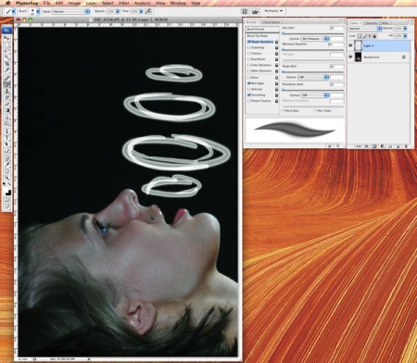Image resolution: width=417 pixels, height=363 pixels.
Task: Open the Filter menu
Action: pyautogui.click(x=124, y=3)
